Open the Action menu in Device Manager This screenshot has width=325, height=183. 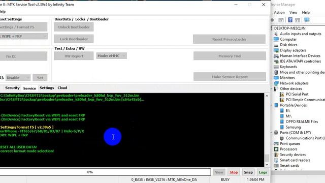[x=279, y=12]
